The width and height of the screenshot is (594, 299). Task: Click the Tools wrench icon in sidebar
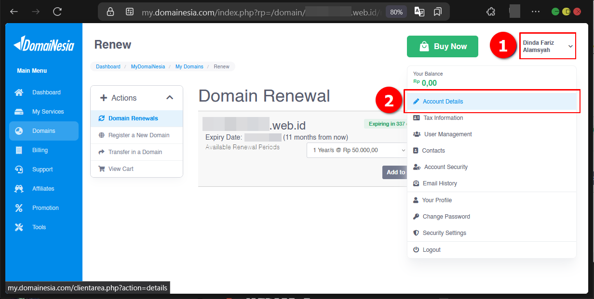pos(19,227)
